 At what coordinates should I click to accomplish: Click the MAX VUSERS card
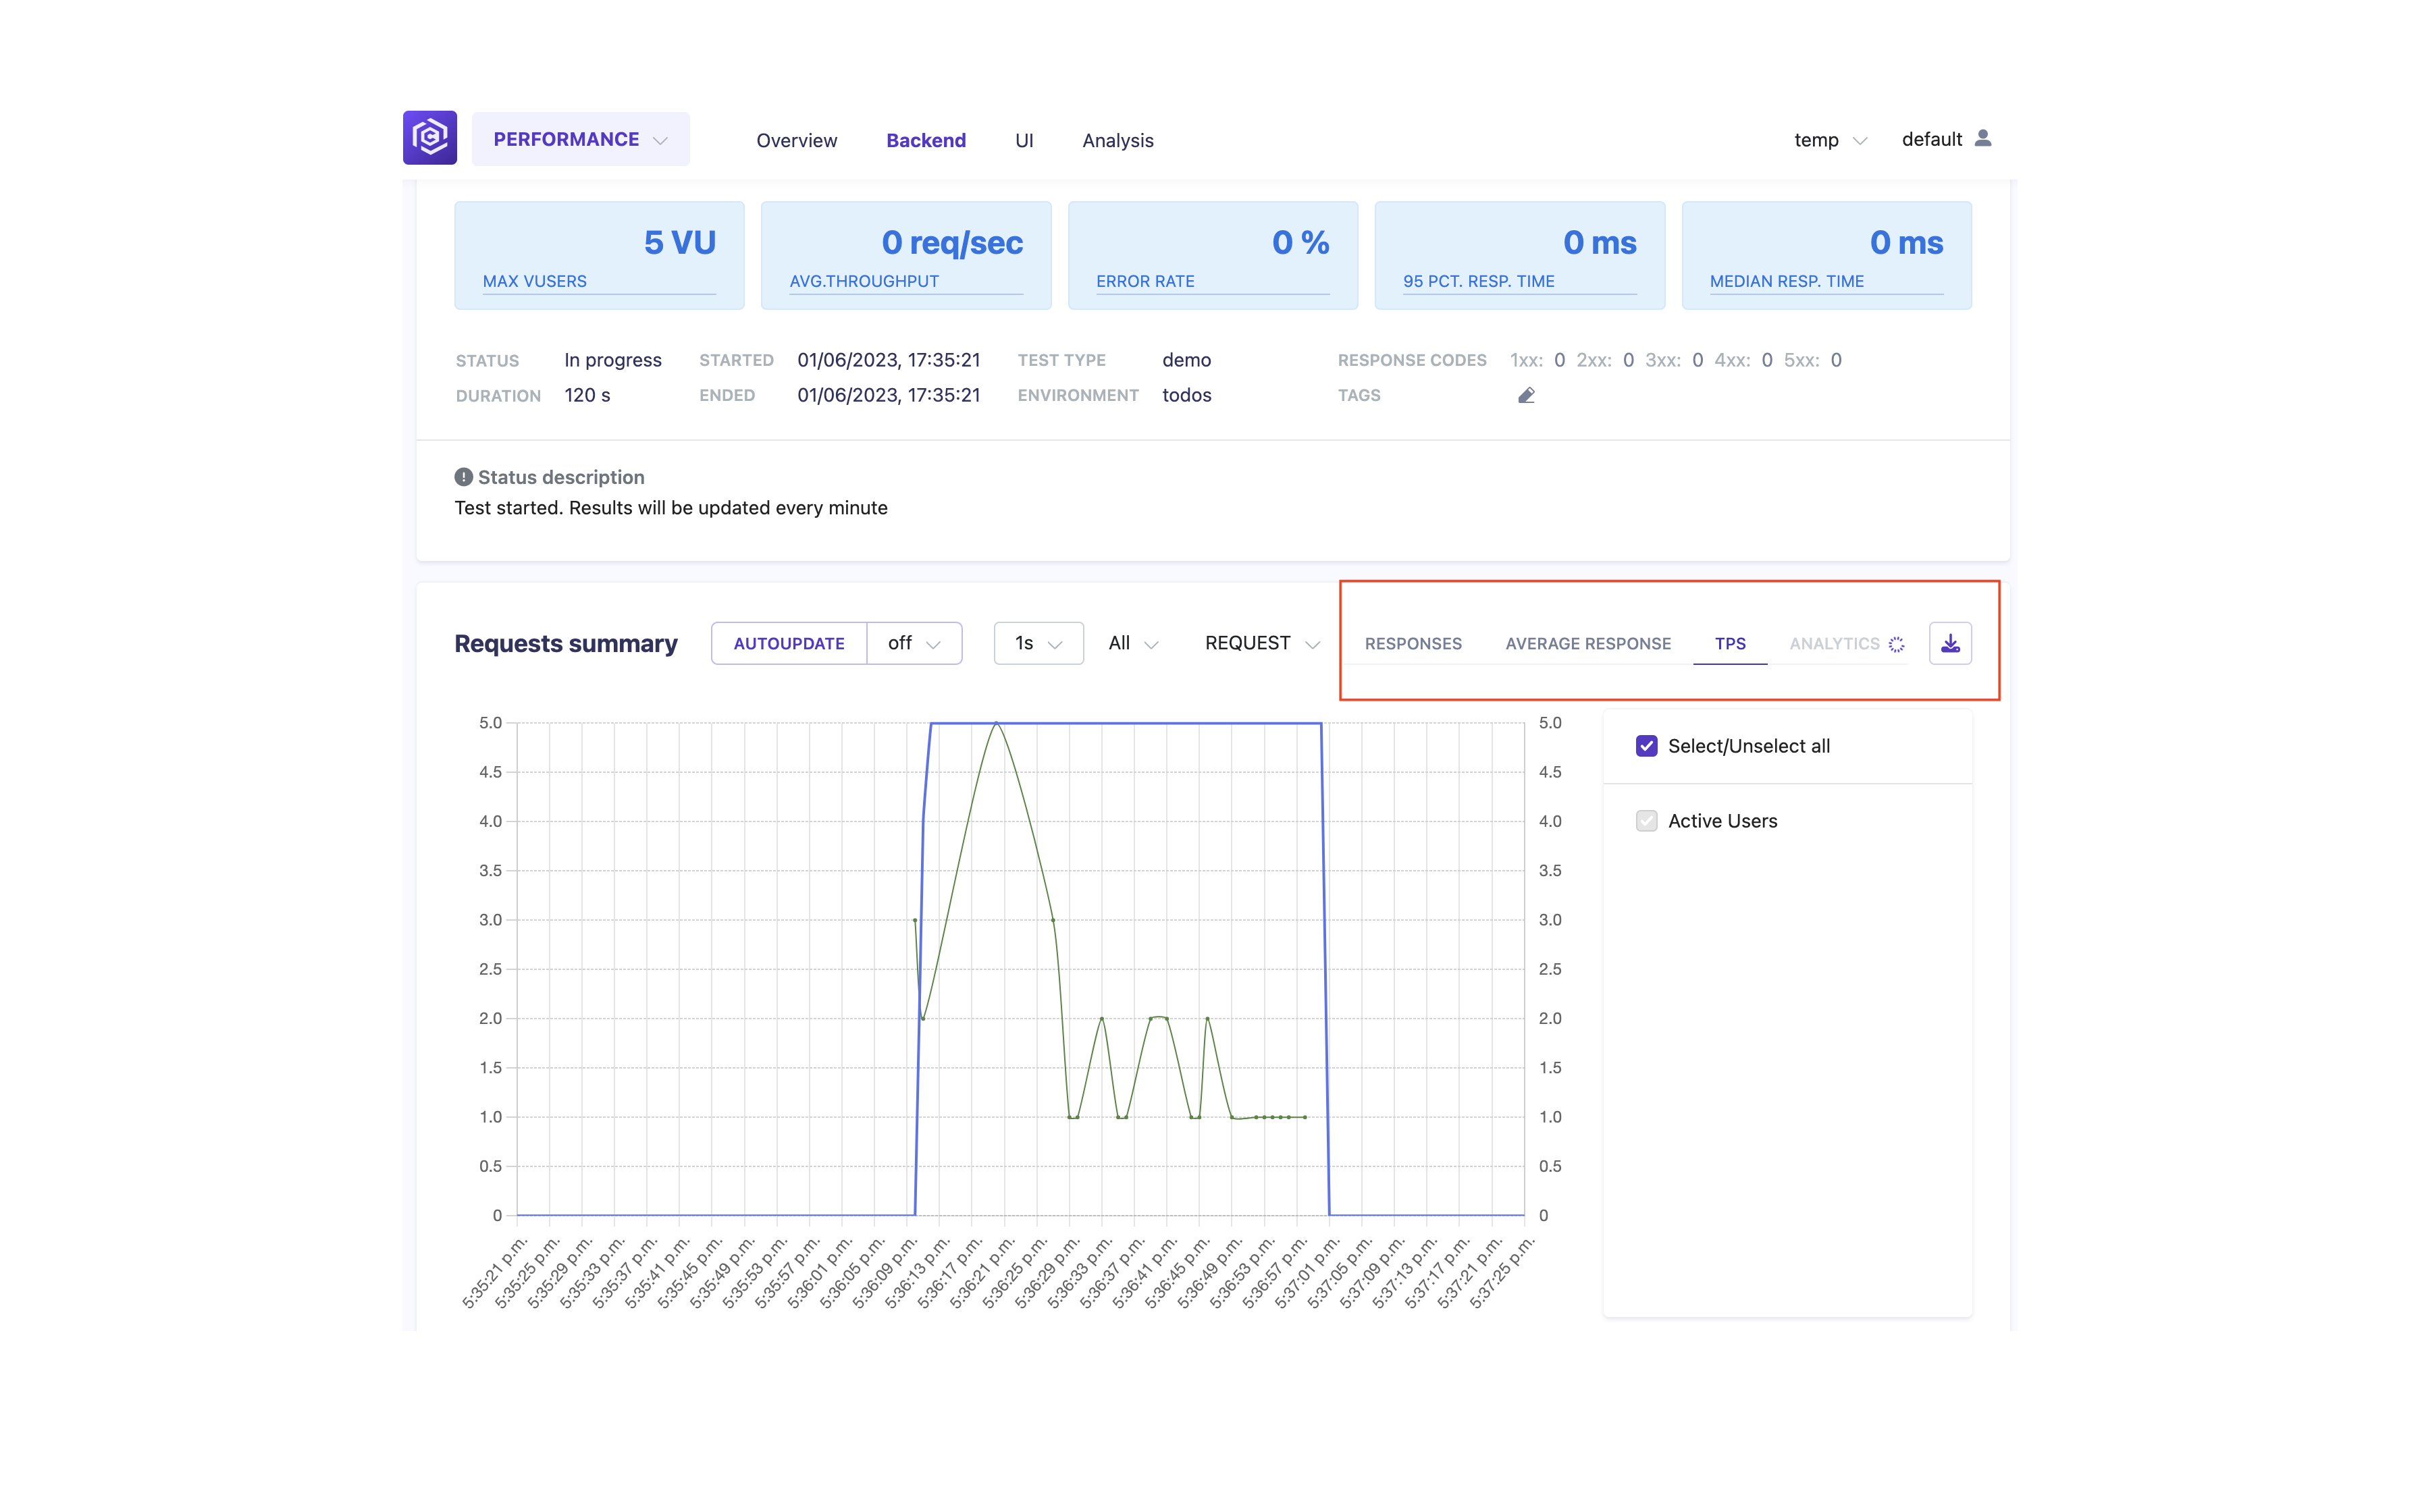[x=599, y=255]
